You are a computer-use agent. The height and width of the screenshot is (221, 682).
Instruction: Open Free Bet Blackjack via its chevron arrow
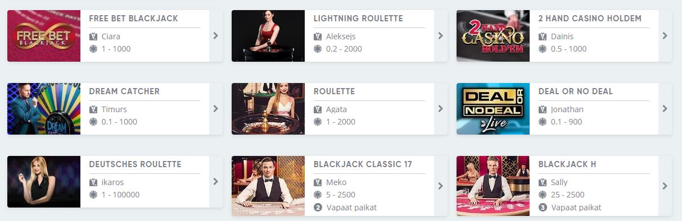[x=216, y=36]
